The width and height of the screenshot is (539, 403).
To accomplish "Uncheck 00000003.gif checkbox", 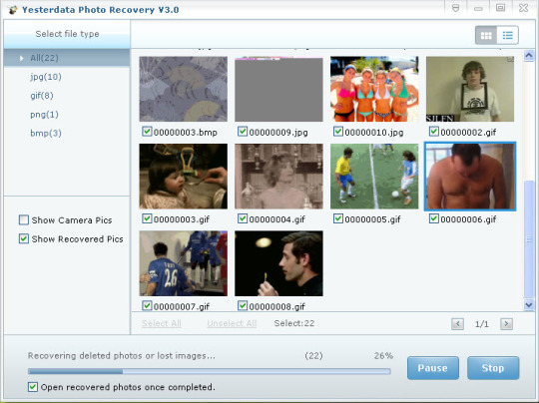I will click(147, 218).
